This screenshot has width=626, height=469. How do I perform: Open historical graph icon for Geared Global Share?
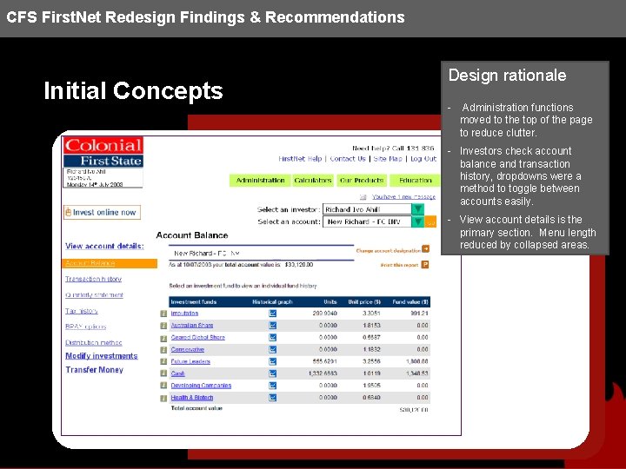(273, 337)
